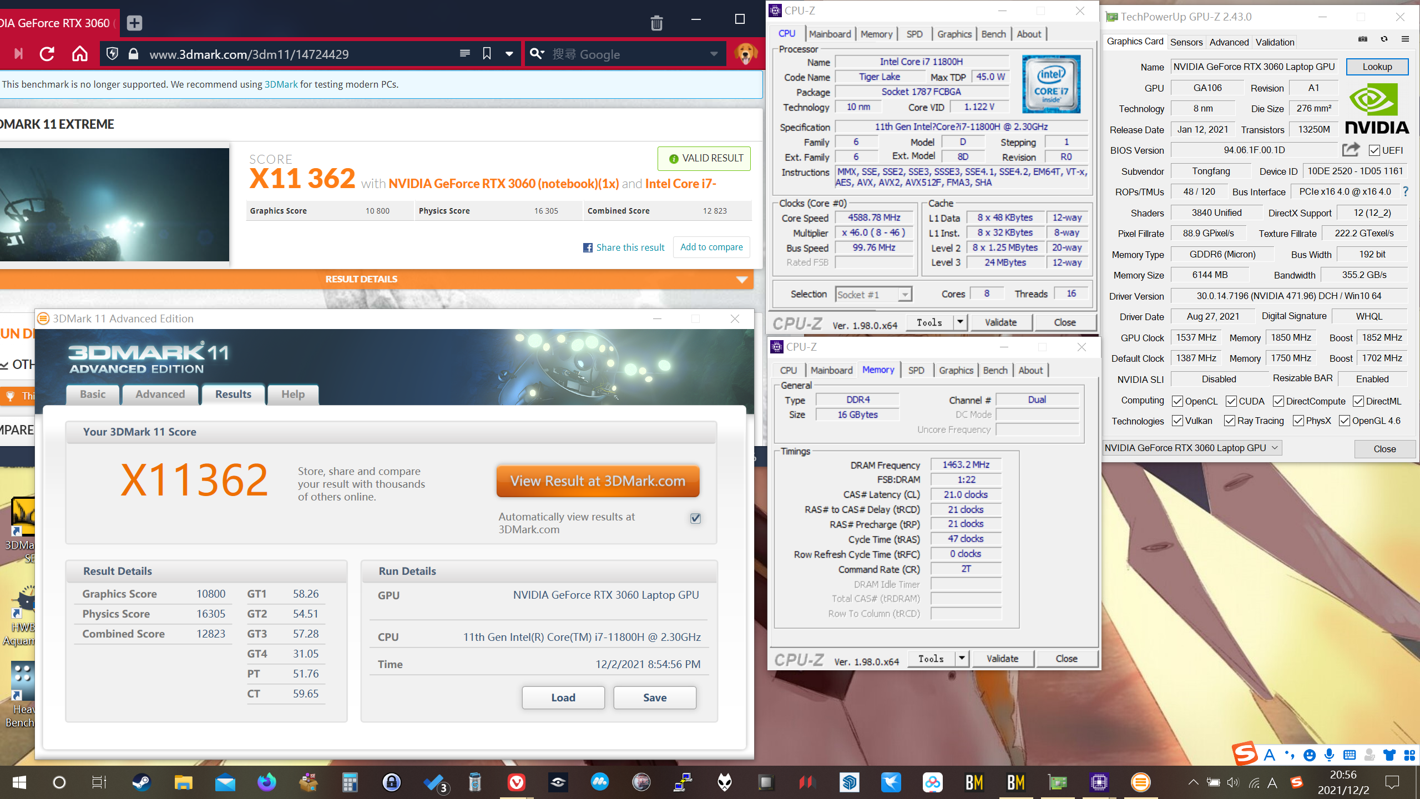Click Facebook icon next to Share this result

point(588,247)
